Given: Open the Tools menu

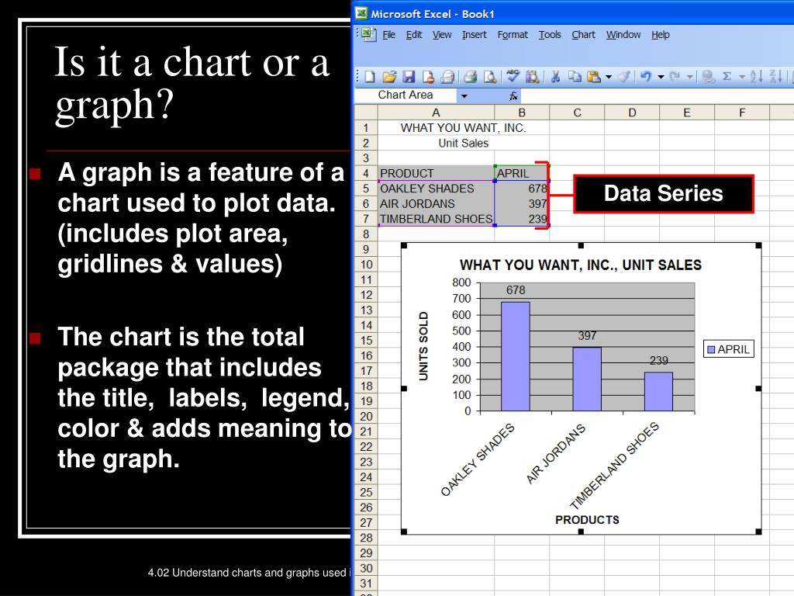Looking at the screenshot, I should (550, 34).
